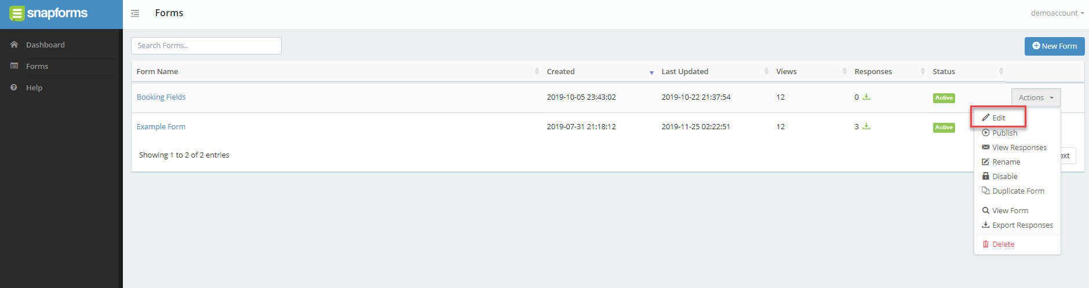
Task: Select Edit from the Actions menu
Action: [x=998, y=118]
